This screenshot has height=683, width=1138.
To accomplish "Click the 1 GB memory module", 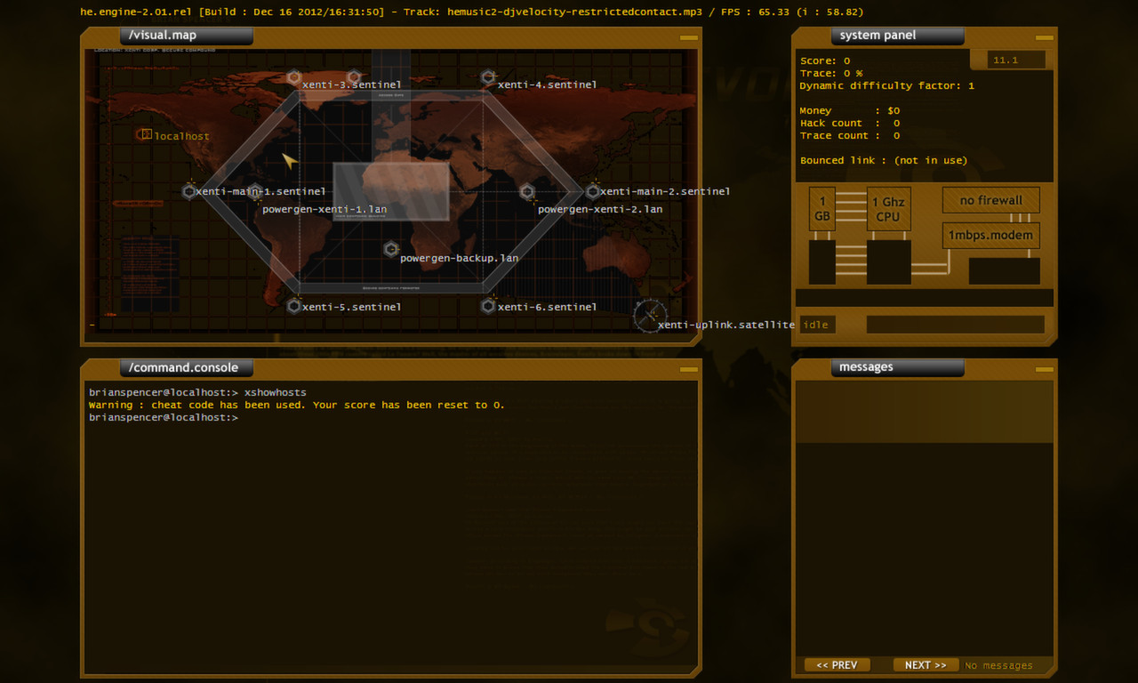I will pyautogui.click(x=821, y=208).
